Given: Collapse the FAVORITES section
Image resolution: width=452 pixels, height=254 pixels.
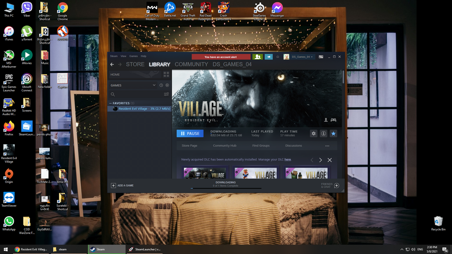Looking at the screenshot, I should click(x=110, y=103).
